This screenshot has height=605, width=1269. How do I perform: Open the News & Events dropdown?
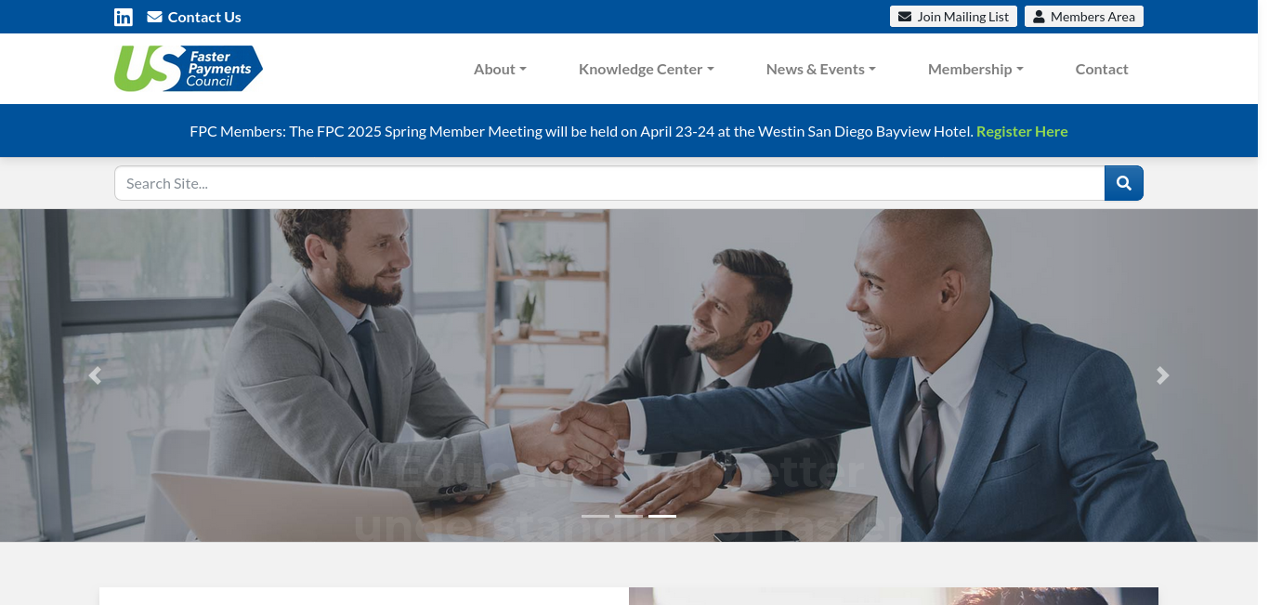click(821, 69)
